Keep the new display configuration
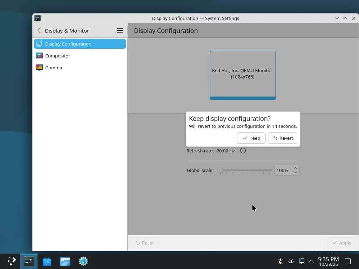The image size is (359, 269). click(x=251, y=138)
